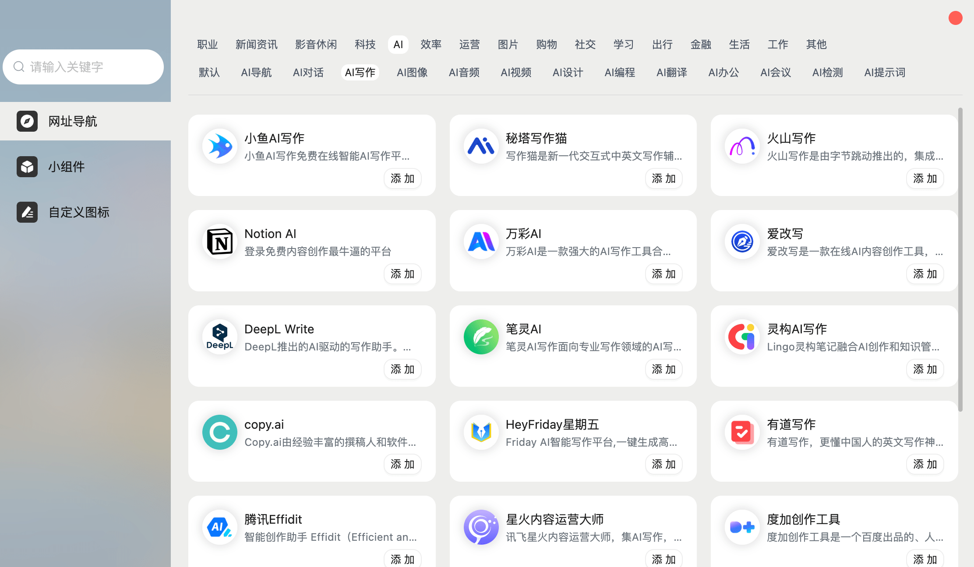This screenshot has height=567, width=974.
Task: Click the 小鱼AI写作 fish icon
Action: [x=220, y=146]
